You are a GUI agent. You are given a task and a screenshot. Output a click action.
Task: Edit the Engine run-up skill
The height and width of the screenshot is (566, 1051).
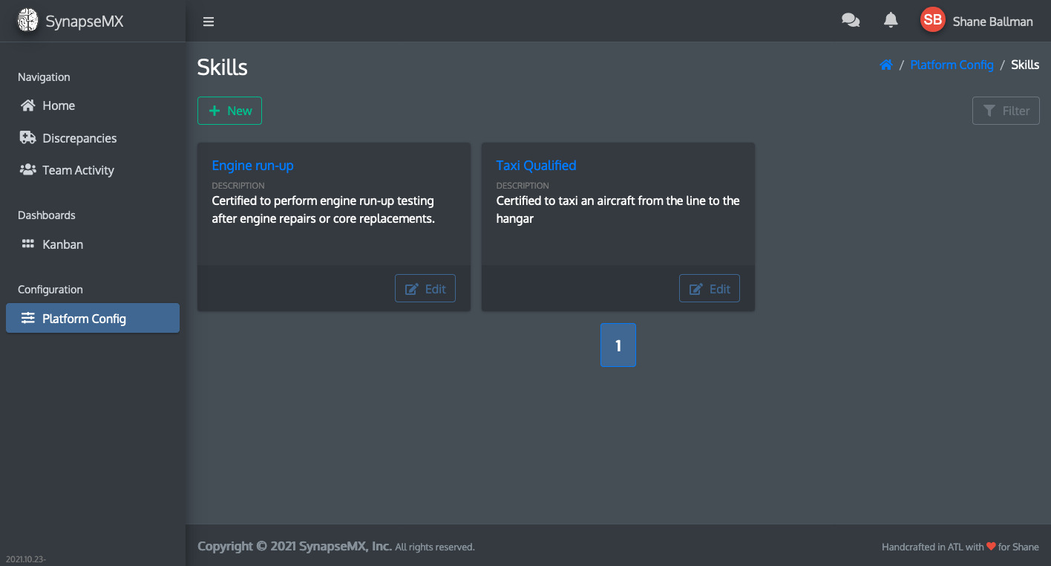tap(425, 289)
